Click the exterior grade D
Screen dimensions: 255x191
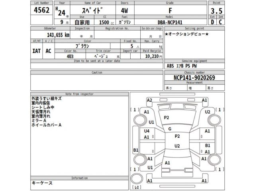(x=212, y=22)
